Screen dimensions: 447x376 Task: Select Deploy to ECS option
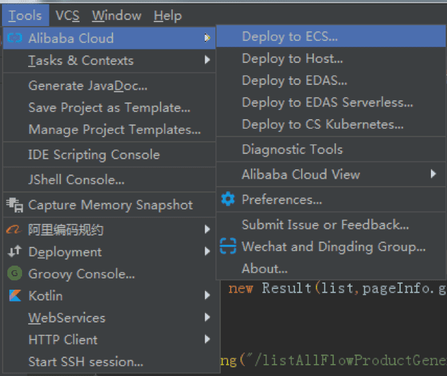290,37
